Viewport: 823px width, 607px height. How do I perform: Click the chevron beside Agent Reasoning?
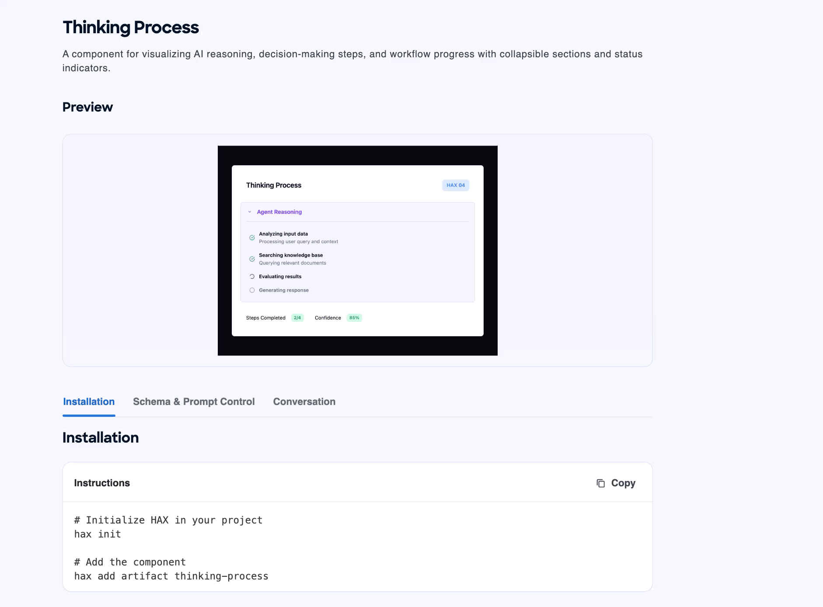(249, 212)
